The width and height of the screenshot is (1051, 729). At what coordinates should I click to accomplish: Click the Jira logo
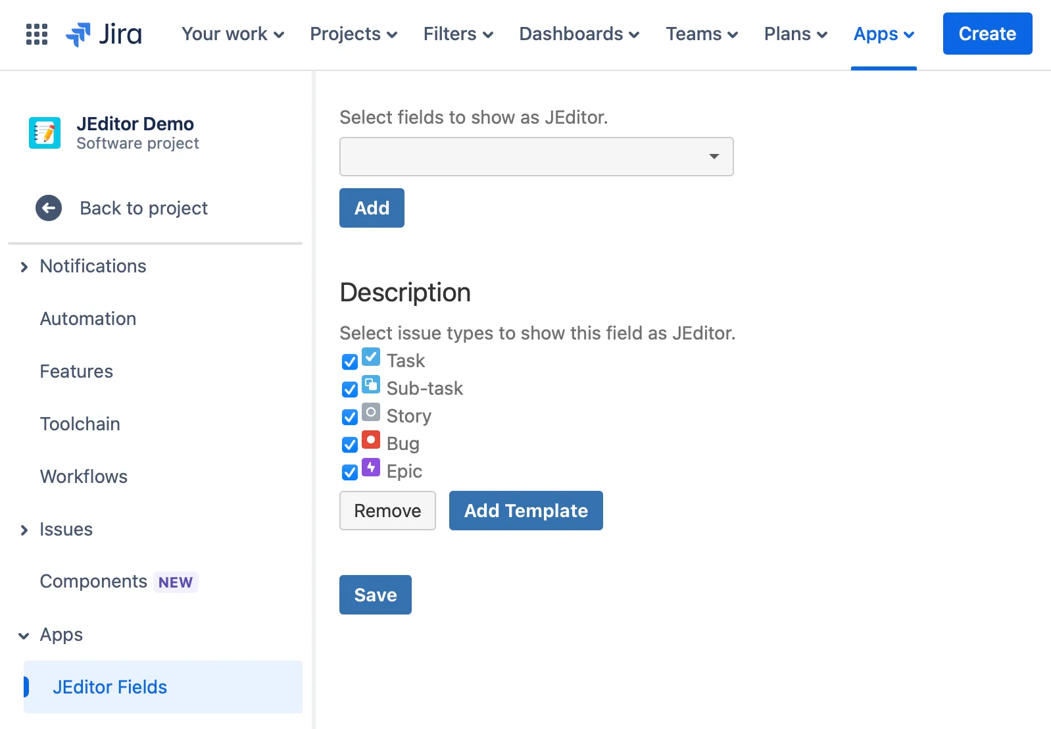tap(104, 34)
